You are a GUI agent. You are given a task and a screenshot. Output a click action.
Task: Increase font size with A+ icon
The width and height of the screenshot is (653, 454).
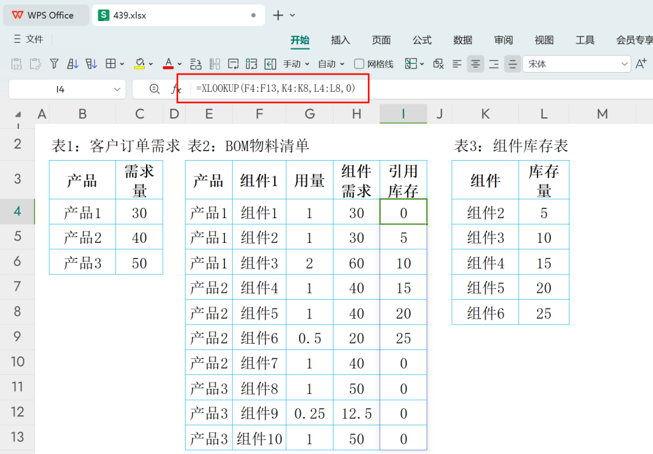(x=642, y=64)
